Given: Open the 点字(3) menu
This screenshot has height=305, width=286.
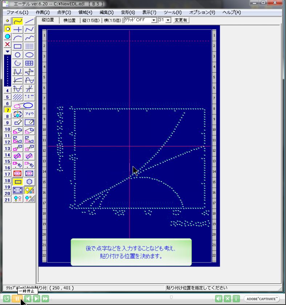Looking at the screenshot, I should 64,12.
